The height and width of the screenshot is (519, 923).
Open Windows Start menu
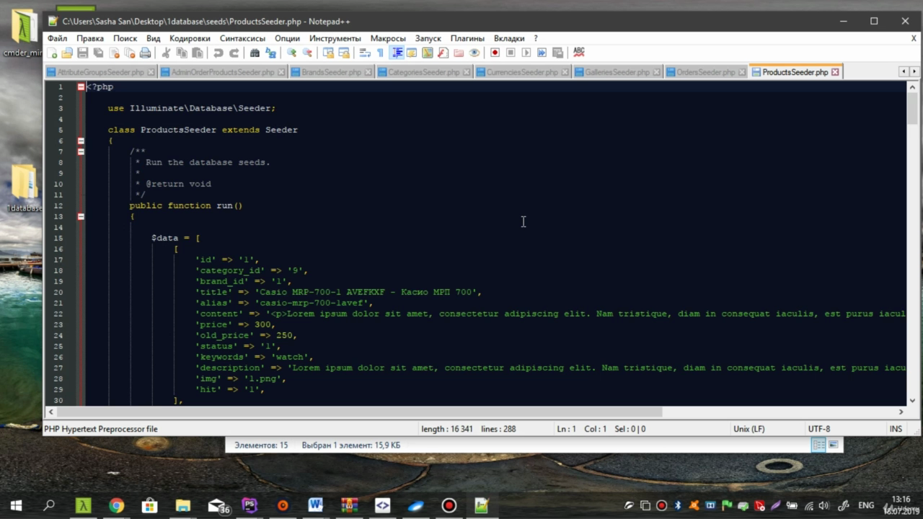[16, 505]
